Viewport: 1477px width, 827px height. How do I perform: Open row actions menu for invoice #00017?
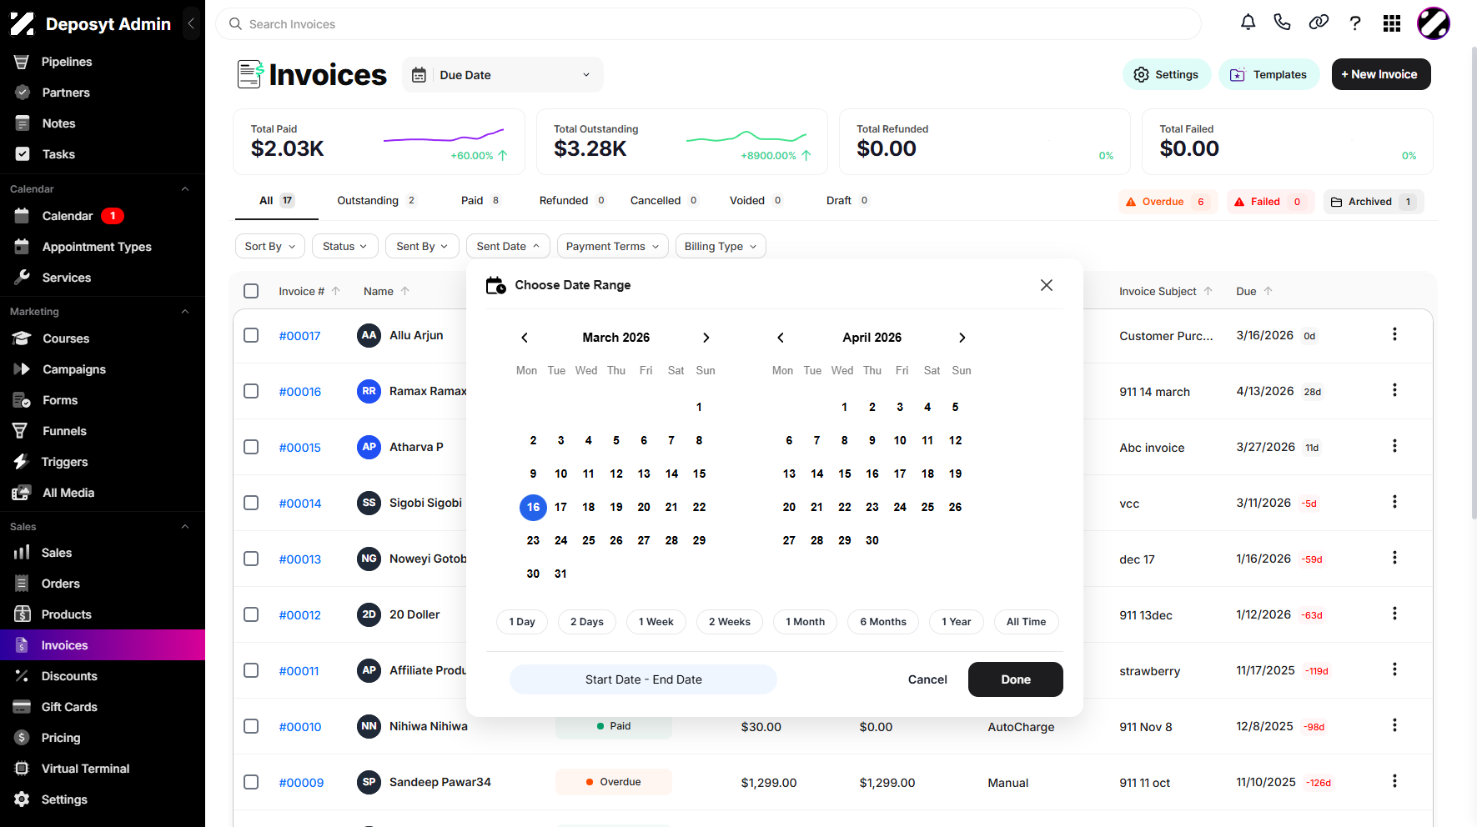(x=1394, y=334)
